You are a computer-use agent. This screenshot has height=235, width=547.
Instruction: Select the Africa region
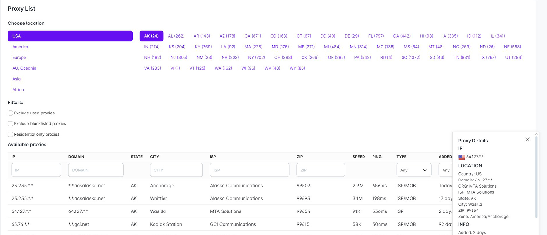tap(18, 89)
